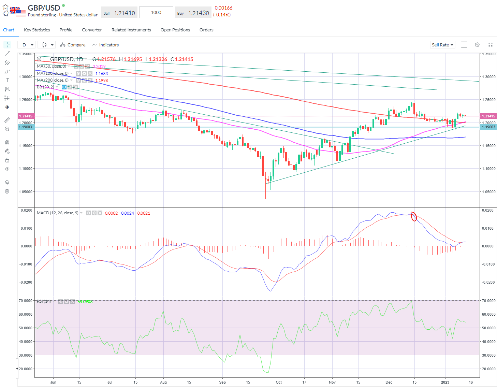Select the trend line drawing tool
This screenshot has width=497, height=387.
click(7, 54)
